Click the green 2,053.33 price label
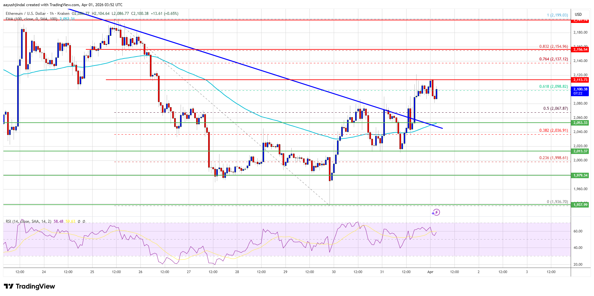Image resolution: width=594 pixels, height=296 pixels. tap(581, 123)
